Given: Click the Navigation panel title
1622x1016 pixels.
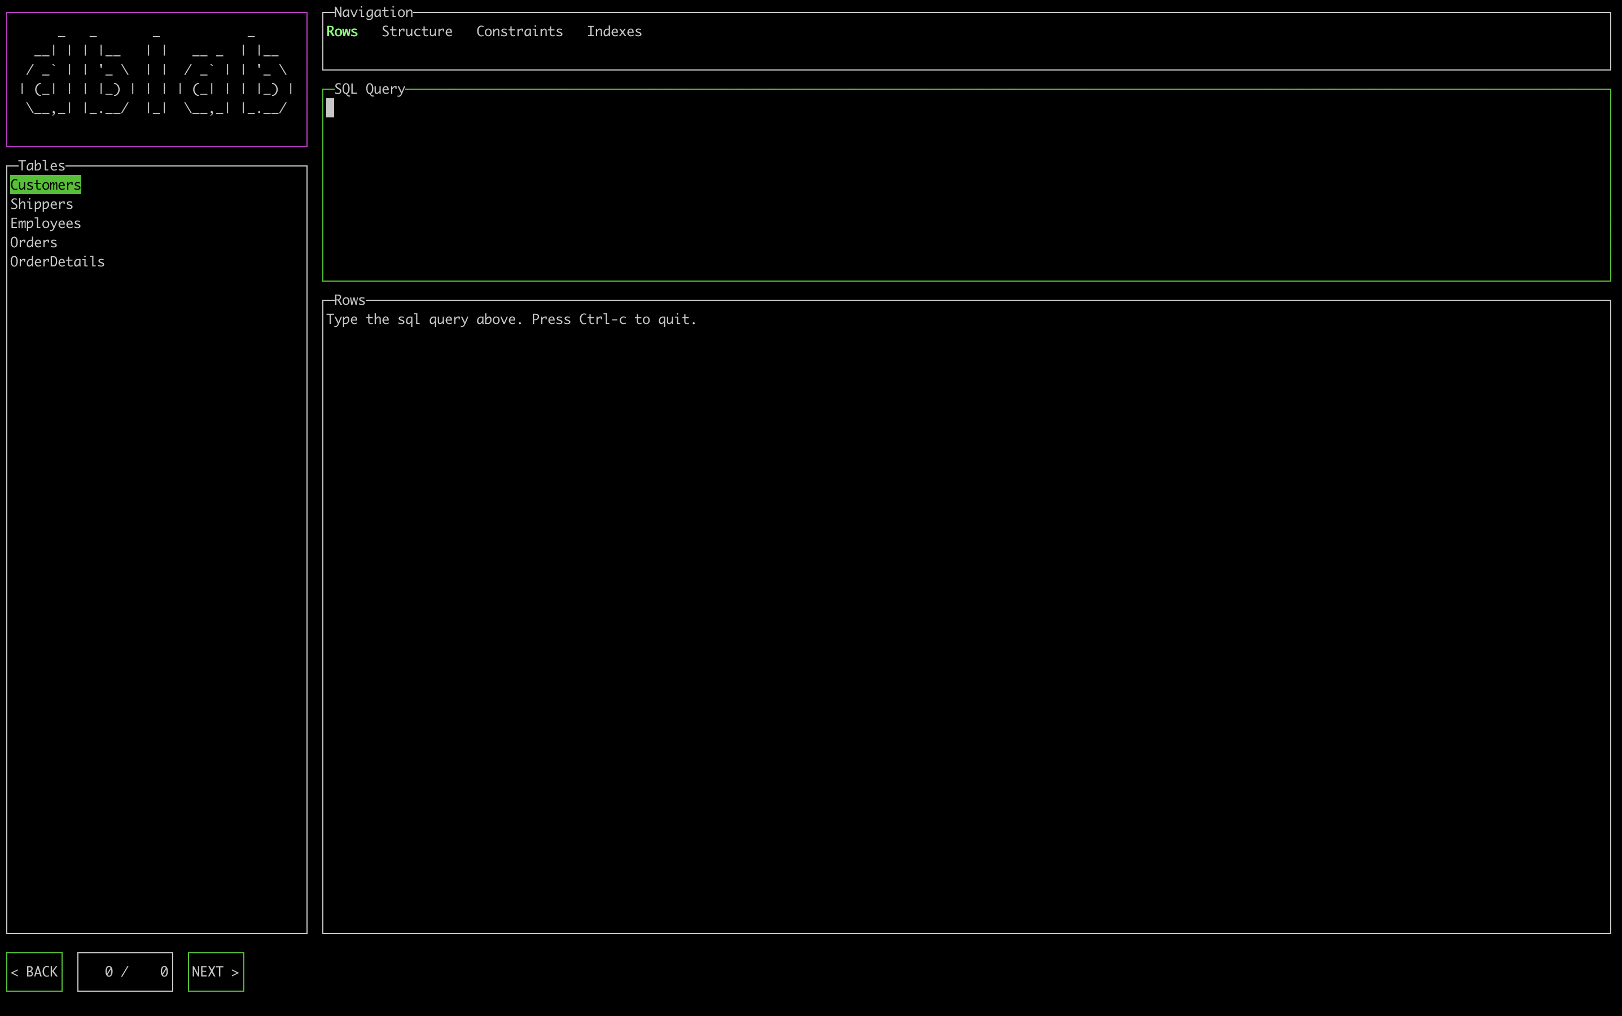Looking at the screenshot, I should [373, 12].
